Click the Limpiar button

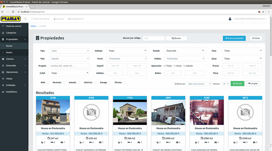click(x=253, y=83)
